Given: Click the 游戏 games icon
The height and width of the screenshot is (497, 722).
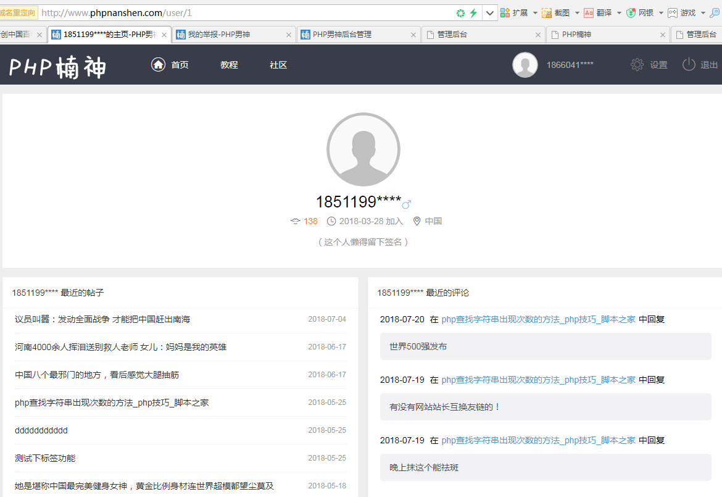Looking at the screenshot, I should click(x=673, y=13).
